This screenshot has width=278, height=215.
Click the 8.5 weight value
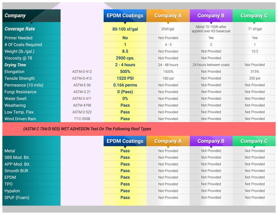tap(125, 51)
